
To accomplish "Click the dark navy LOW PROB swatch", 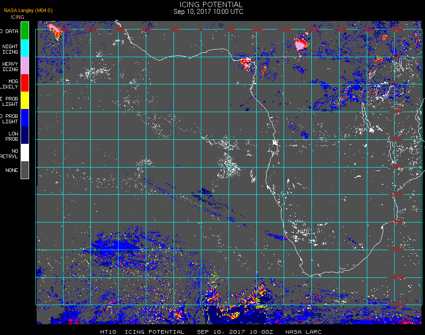I will (25, 135).
